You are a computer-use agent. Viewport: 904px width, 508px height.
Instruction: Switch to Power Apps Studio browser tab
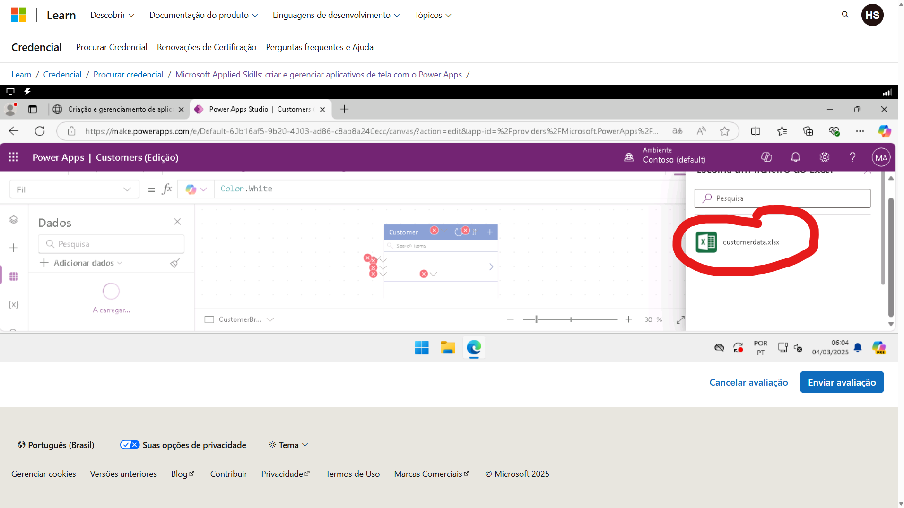pos(260,109)
